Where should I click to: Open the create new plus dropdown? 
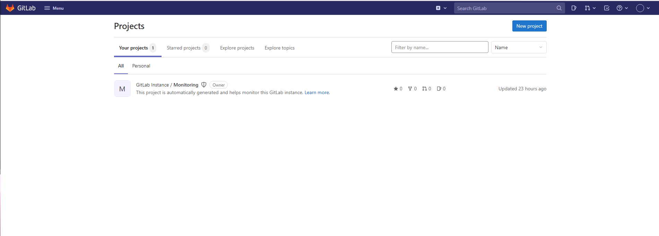441,8
